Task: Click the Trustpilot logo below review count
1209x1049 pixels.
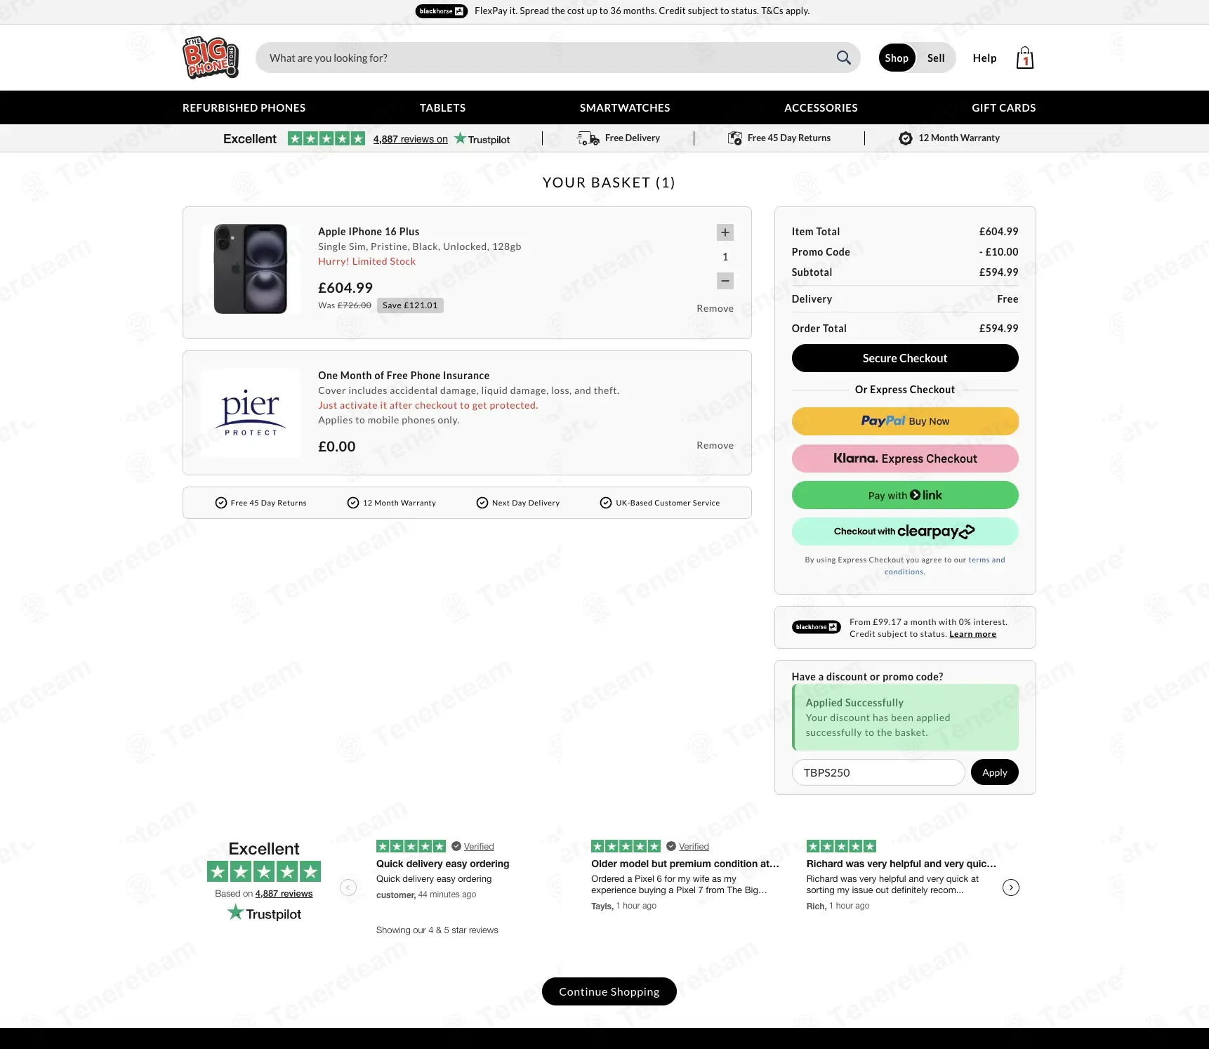Action: pyautogui.click(x=264, y=913)
